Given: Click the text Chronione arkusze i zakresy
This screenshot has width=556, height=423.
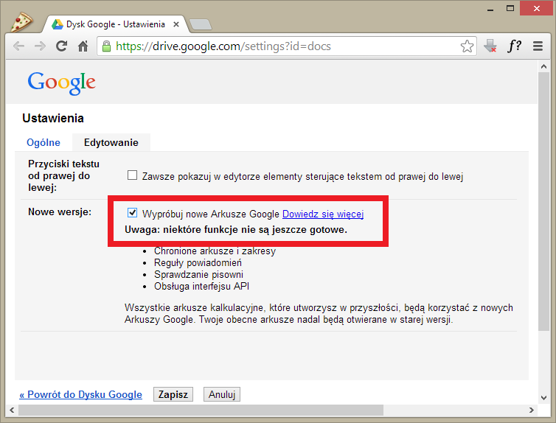Looking at the screenshot, I should tap(215, 251).
